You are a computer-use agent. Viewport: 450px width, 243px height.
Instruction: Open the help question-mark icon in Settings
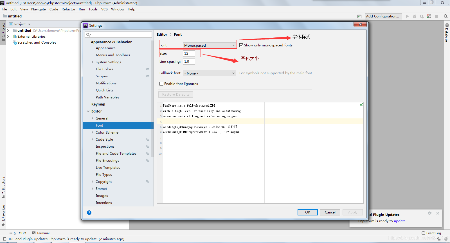click(x=89, y=213)
